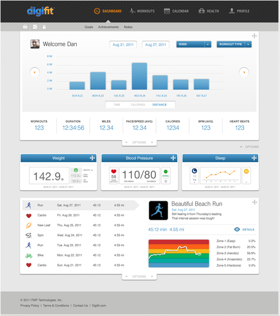Switch chart to Time view
The width and height of the screenshot is (280, 316).
(117, 105)
